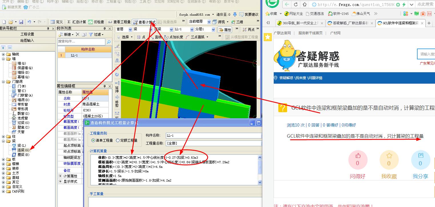Click the search magnifier in component list
This screenshot has height=207, width=435.
108,42
